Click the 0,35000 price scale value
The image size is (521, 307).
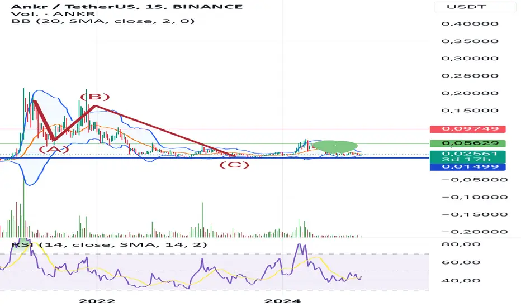click(x=470, y=41)
